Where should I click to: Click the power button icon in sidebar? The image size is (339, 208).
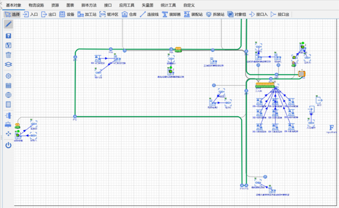9,145
